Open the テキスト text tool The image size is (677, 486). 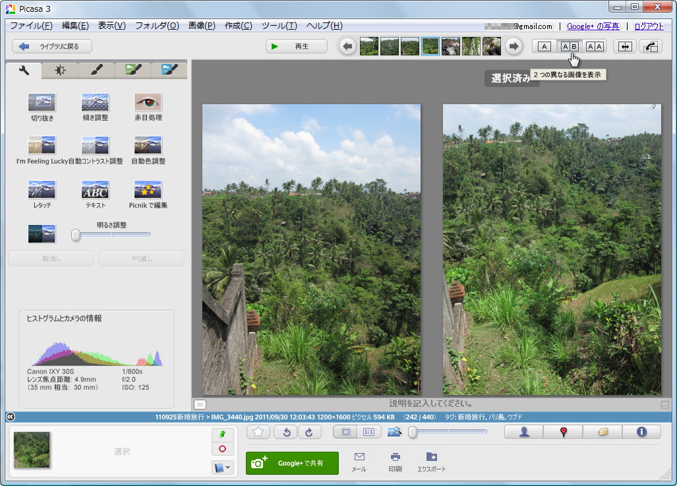tap(95, 195)
